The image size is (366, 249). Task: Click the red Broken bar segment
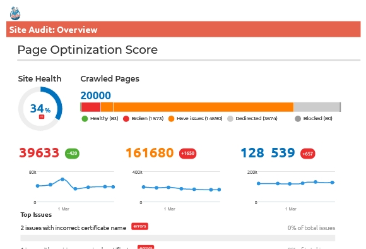point(91,107)
